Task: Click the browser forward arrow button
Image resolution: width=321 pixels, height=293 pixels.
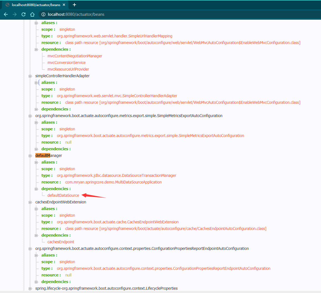Action: coord(15,14)
